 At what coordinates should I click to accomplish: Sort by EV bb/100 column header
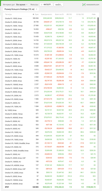coord(80,14)
